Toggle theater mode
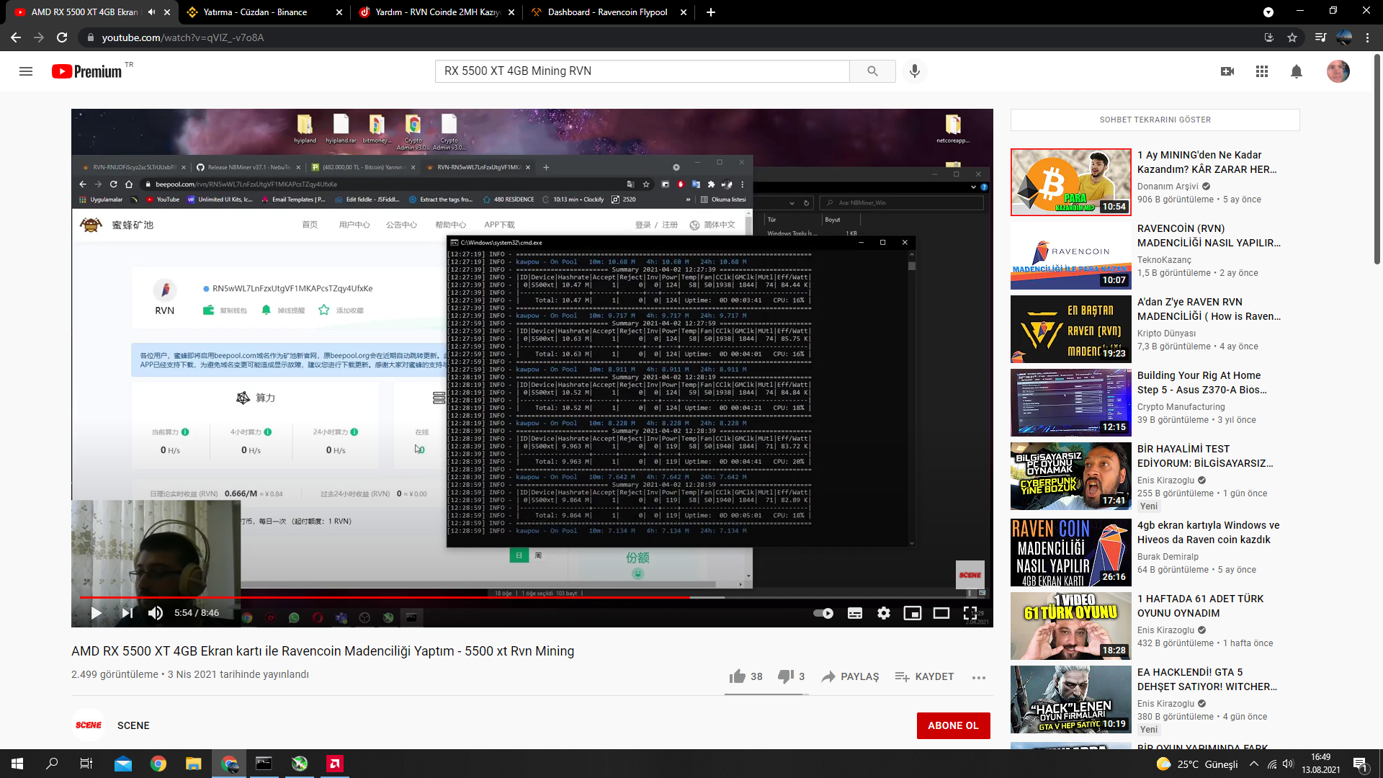1383x778 pixels. coord(941,613)
